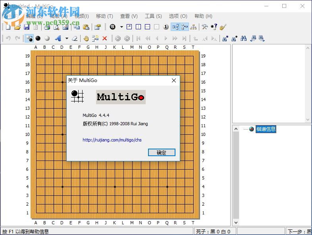Screen dimensions: 312x235
Task: Open game properties icon
Action: [x=98, y=27]
